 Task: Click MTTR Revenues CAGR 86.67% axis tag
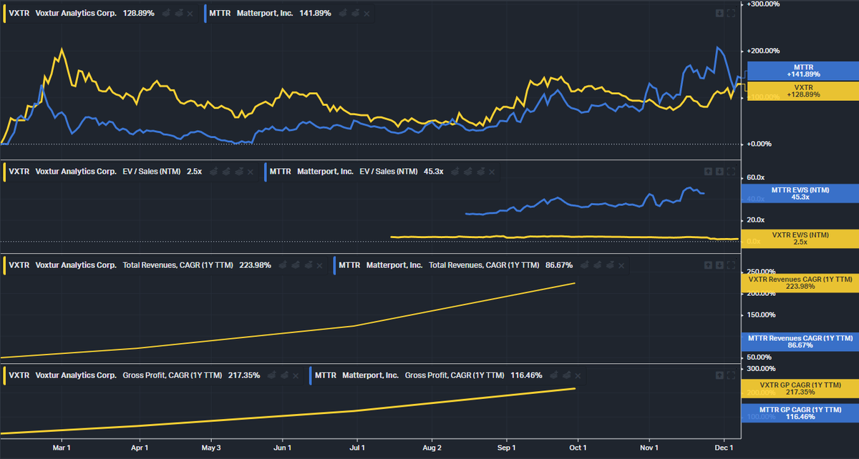[x=800, y=341]
